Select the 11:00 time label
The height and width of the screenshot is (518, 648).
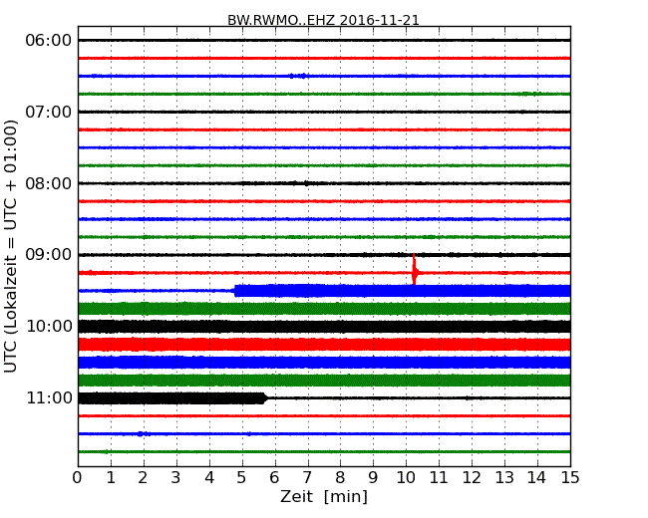point(49,397)
